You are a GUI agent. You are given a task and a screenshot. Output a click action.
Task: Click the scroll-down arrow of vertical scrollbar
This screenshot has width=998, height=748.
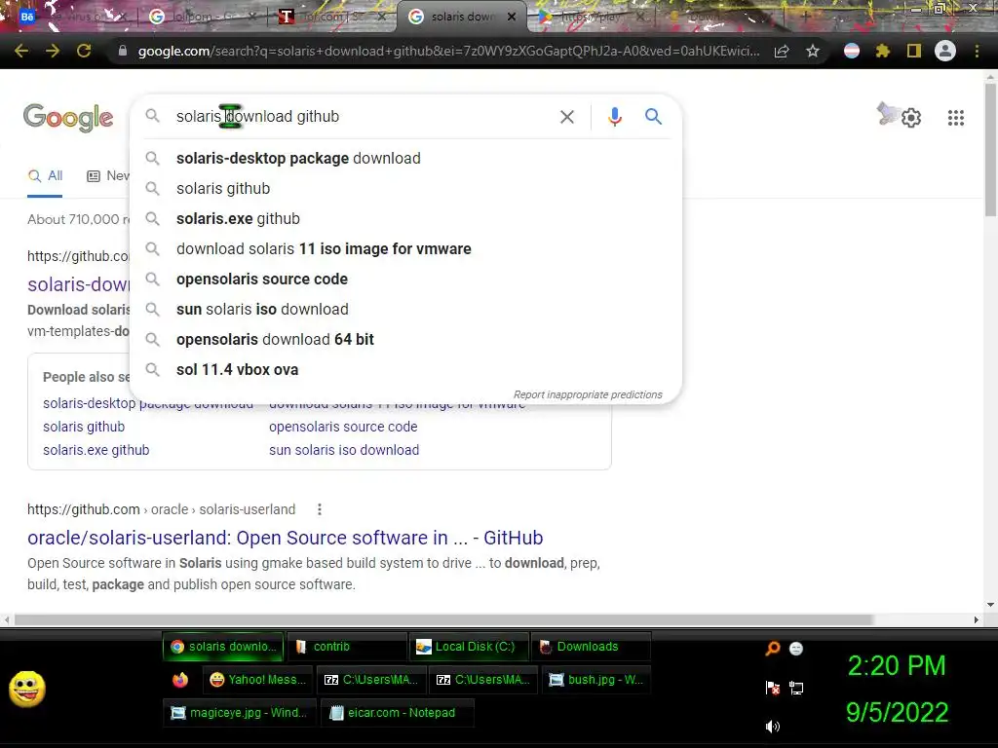coord(990,605)
